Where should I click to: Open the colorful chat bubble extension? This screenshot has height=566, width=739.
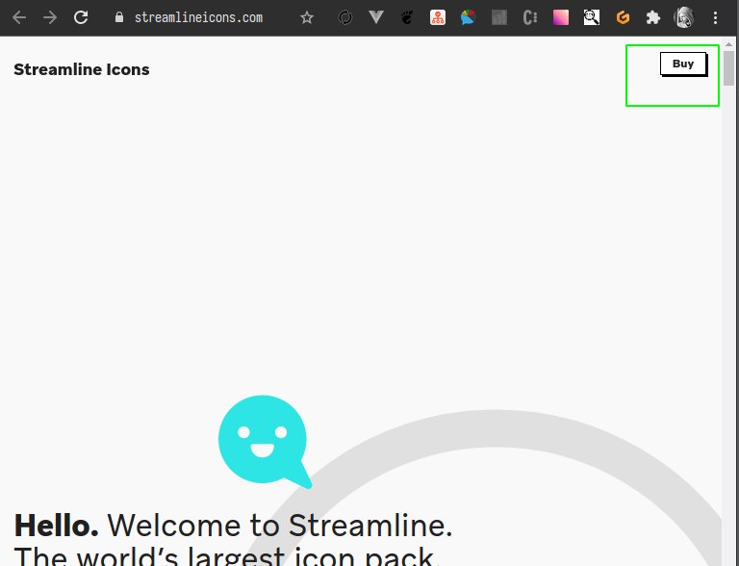pos(468,18)
